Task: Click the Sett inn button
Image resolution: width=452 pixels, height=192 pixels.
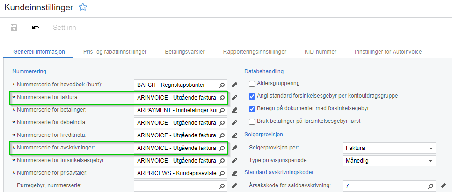Action: tap(64, 28)
